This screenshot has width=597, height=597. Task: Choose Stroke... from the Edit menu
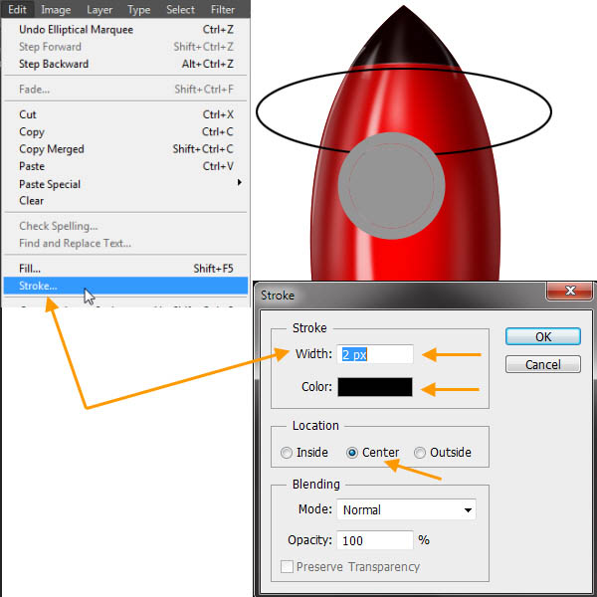(x=38, y=286)
